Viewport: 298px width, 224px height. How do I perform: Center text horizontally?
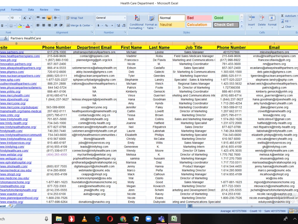tap(44, 25)
